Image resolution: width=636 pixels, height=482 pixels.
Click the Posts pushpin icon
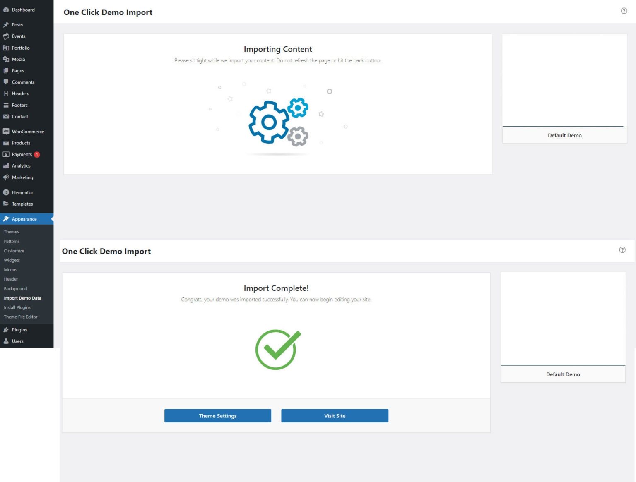click(6, 25)
